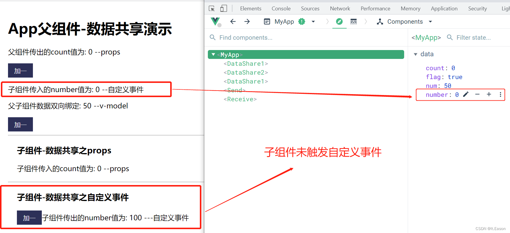
Task: Click the 子组件传入的number值为: 0 text
Action: click(54, 90)
